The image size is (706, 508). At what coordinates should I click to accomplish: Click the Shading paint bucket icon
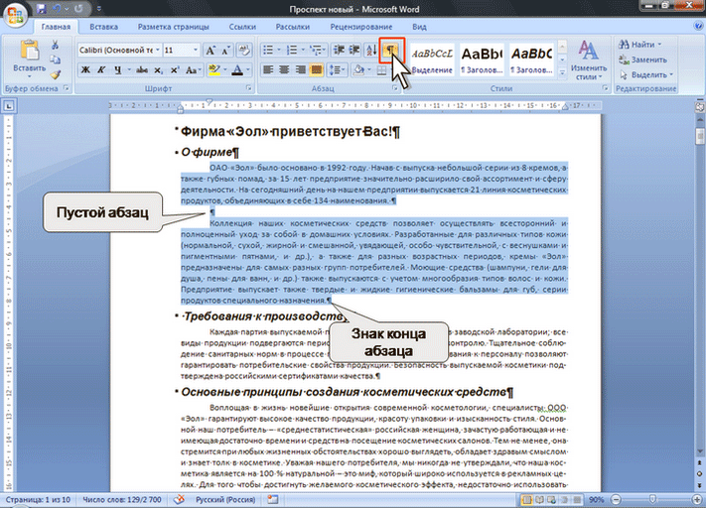pyautogui.click(x=358, y=69)
